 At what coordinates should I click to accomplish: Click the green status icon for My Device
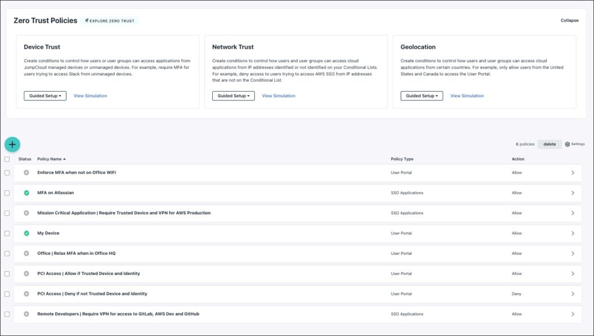26,233
